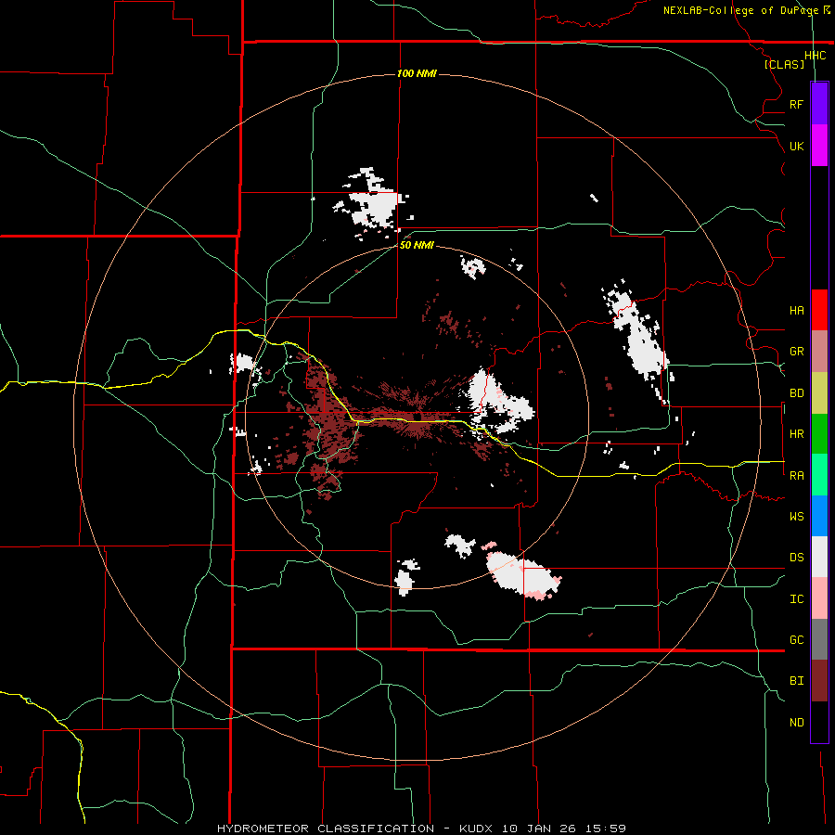Click the RF purple legend swatch
835x835 pixels.
[x=819, y=104]
